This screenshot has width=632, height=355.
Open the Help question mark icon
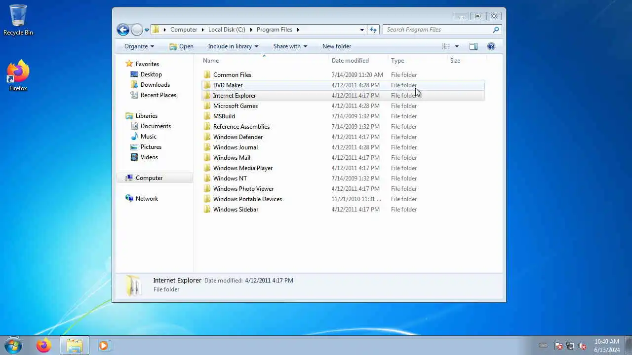[x=491, y=46]
